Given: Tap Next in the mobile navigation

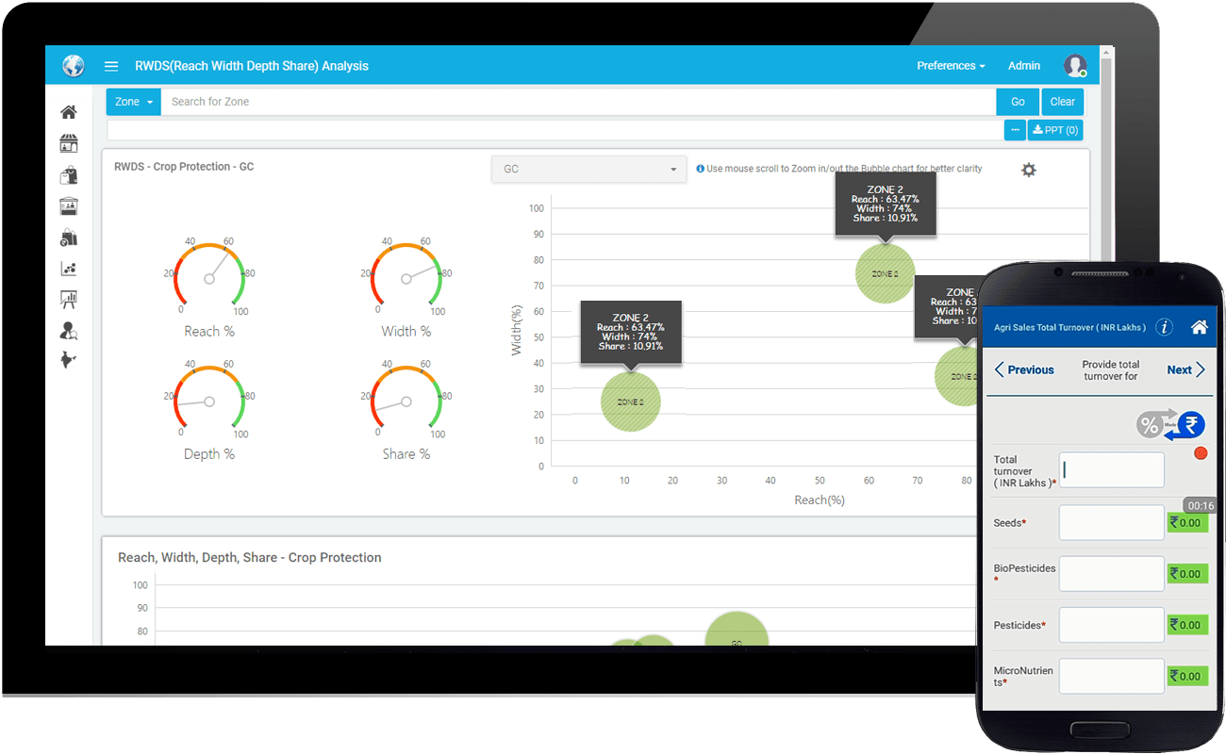Looking at the screenshot, I should (x=1185, y=370).
